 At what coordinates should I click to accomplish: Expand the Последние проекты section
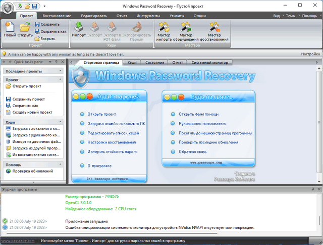point(60,71)
